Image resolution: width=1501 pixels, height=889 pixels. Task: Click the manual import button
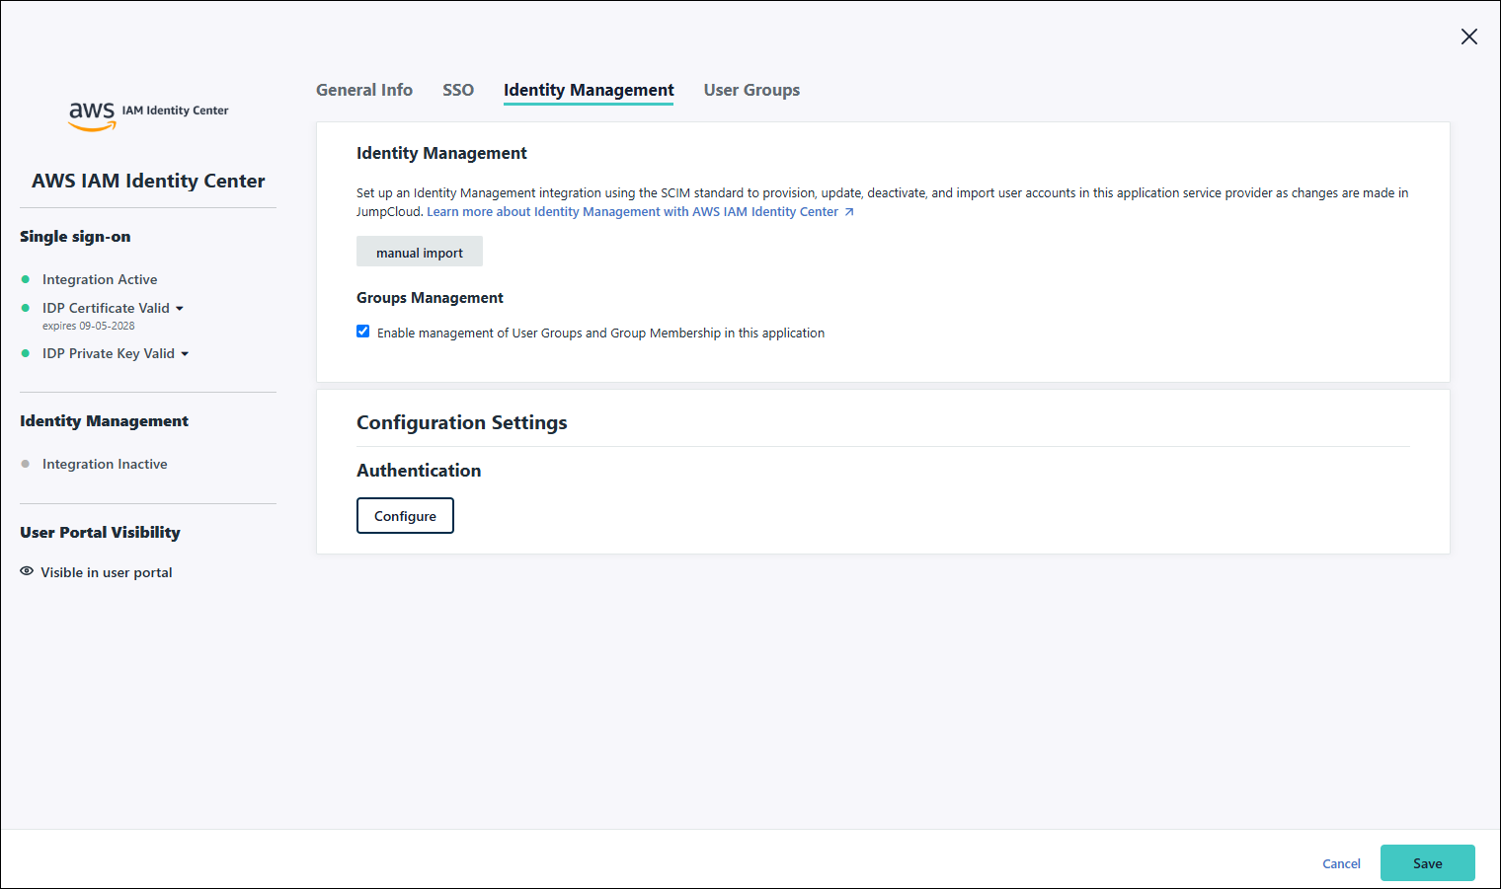[420, 253]
